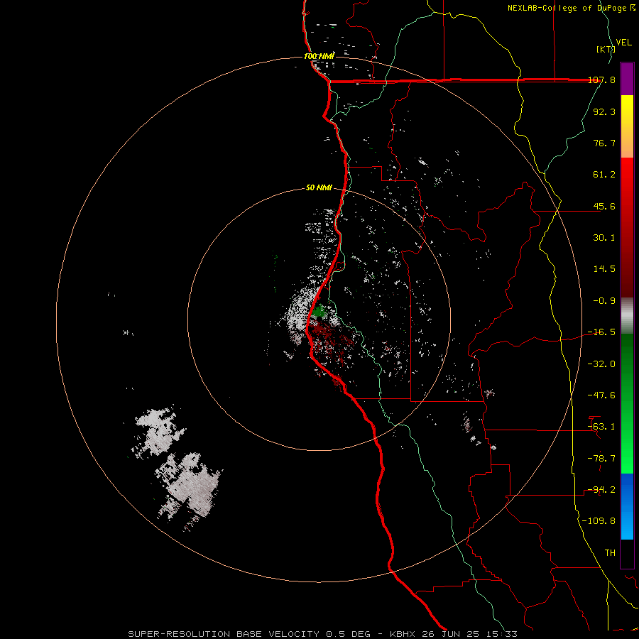Select the -109.8 velocity scale value
The image size is (639, 639).
point(599,521)
